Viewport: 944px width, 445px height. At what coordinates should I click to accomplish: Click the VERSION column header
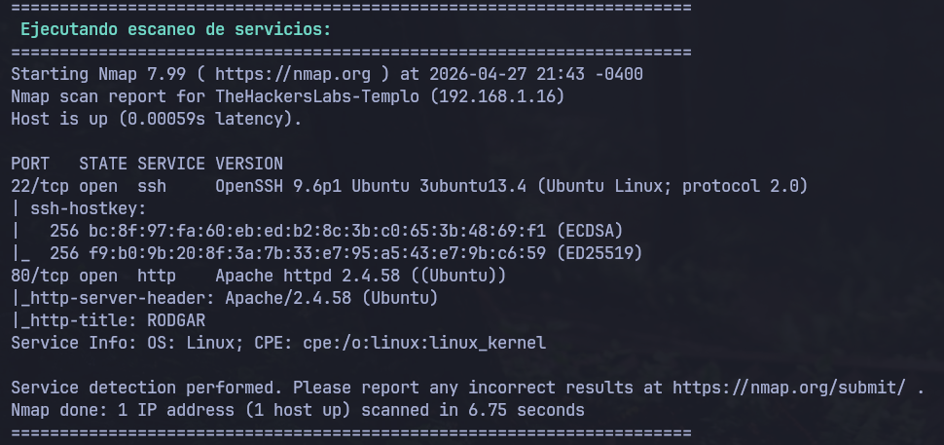tap(248, 165)
